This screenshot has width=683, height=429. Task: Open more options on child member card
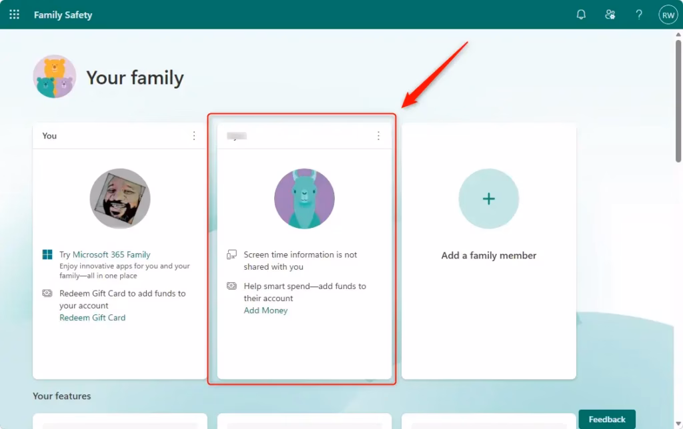(379, 136)
